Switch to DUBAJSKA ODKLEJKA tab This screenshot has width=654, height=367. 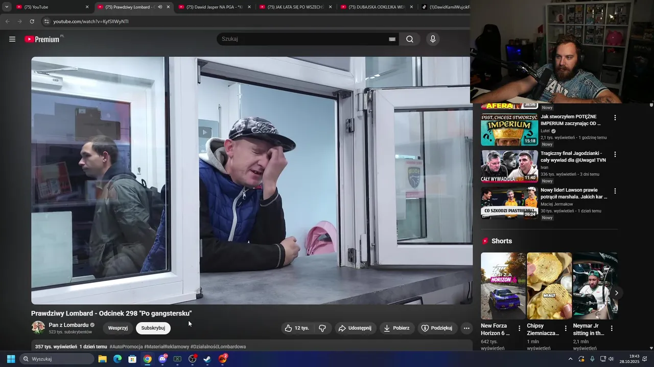coord(377,7)
